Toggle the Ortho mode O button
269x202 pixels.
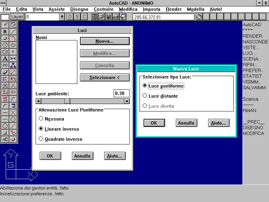coord(70,17)
